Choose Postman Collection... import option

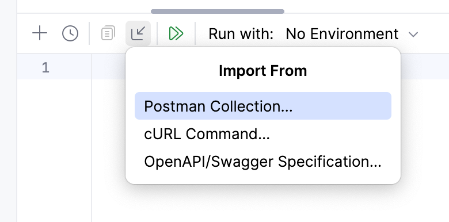click(263, 106)
